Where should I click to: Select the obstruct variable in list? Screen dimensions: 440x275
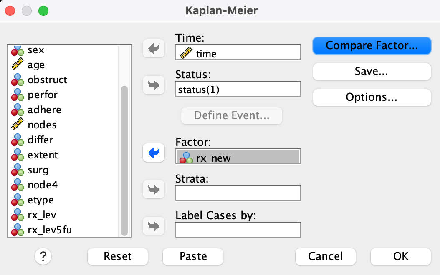(x=47, y=80)
